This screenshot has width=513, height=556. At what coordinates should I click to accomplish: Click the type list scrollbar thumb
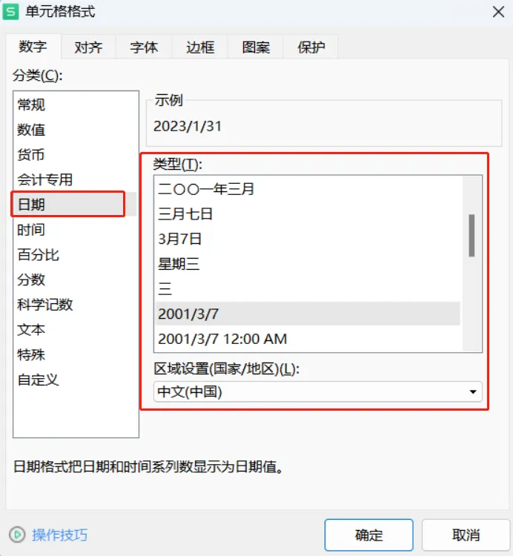tap(471, 235)
